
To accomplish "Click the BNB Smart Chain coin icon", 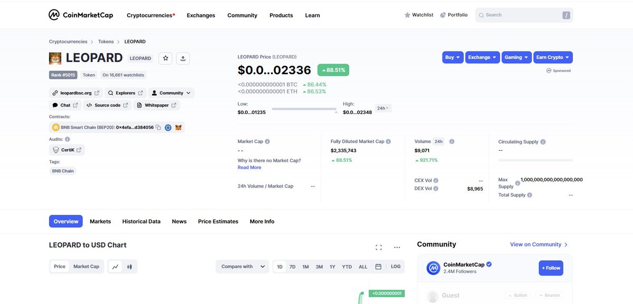I will coord(55,128).
